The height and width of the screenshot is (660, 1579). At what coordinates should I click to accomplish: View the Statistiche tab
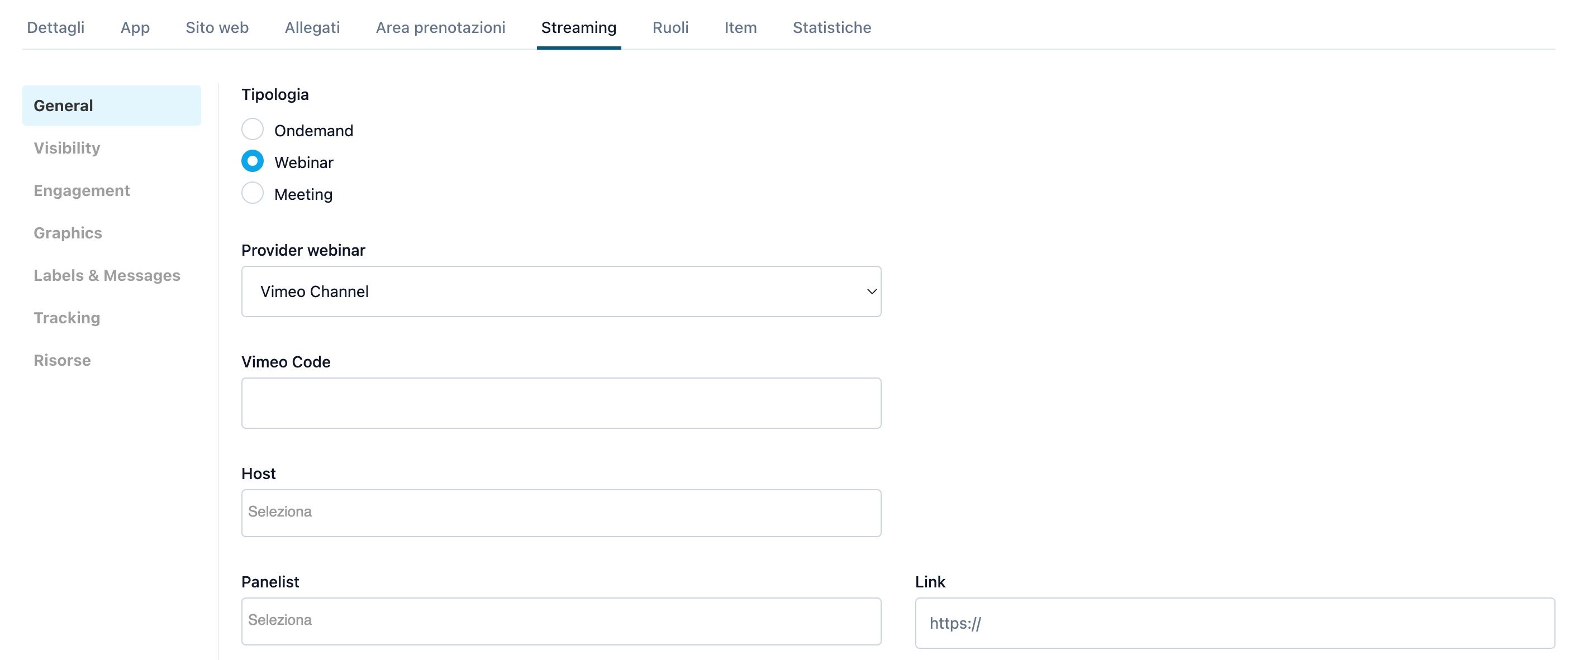(x=831, y=27)
